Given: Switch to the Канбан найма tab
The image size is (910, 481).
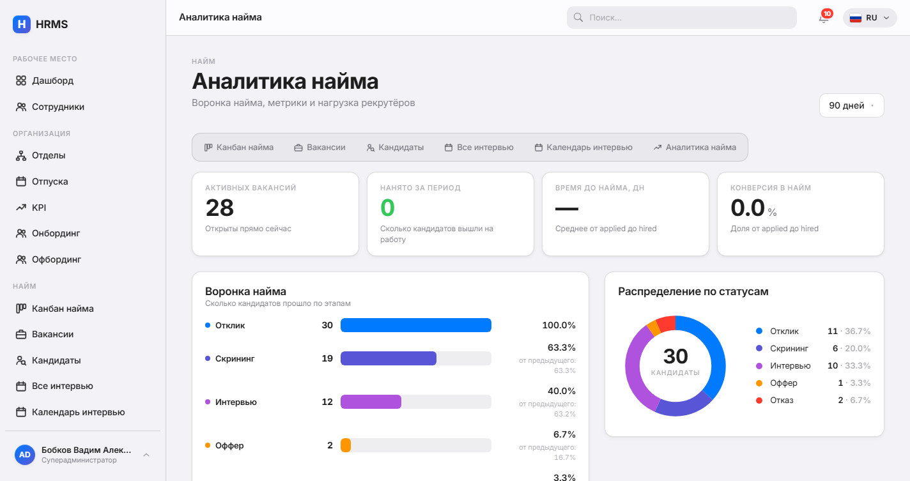Looking at the screenshot, I should coord(239,148).
